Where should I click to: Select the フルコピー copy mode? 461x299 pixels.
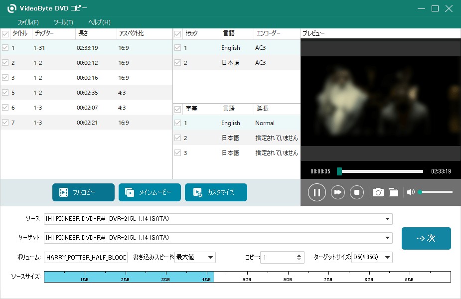(x=84, y=192)
